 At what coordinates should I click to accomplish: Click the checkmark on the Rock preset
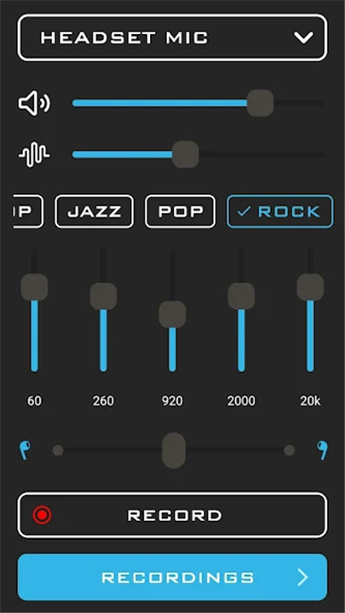pos(244,211)
